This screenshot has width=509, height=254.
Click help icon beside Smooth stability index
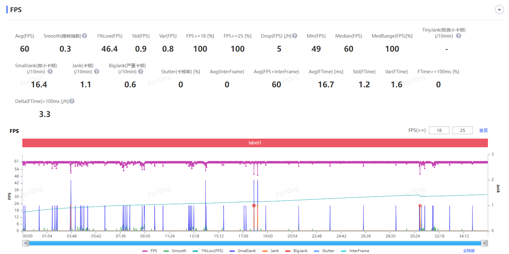(x=85, y=36)
